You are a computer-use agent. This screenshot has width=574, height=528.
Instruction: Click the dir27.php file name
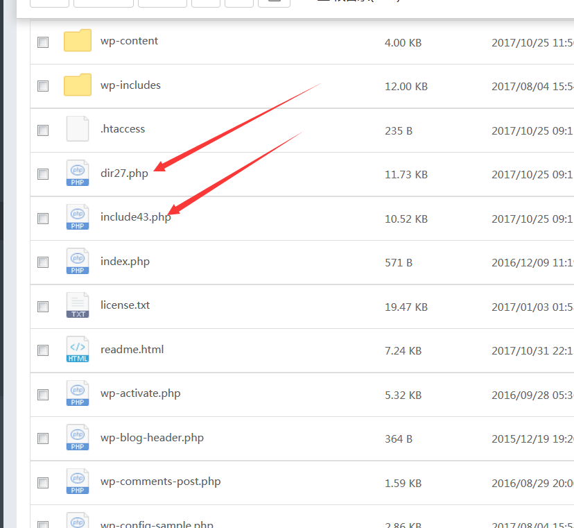click(x=125, y=173)
